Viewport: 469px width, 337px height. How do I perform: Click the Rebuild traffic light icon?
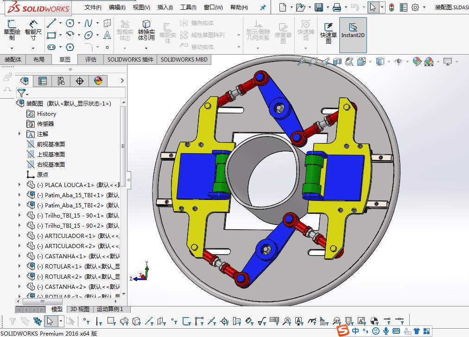tap(392, 7)
